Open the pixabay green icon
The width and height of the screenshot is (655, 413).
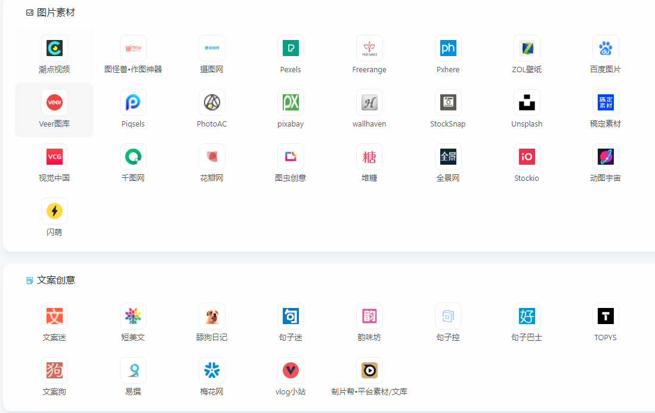coord(291,103)
